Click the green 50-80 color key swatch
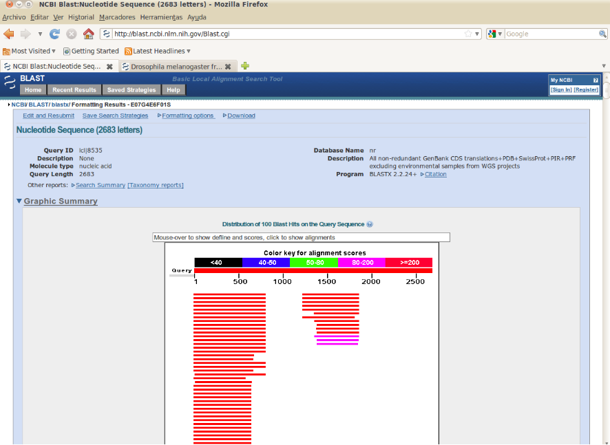 [314, 262]
